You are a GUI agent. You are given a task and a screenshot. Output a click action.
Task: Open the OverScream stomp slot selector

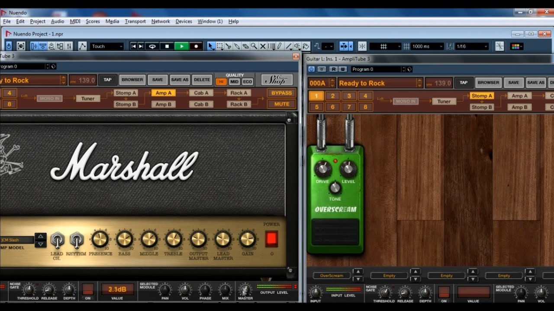(x=332, y=276)
